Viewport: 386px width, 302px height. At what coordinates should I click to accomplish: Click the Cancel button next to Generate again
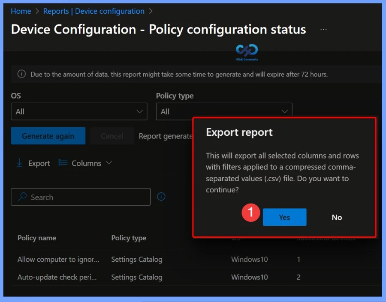pyautogui.click(x=112, y=136)
